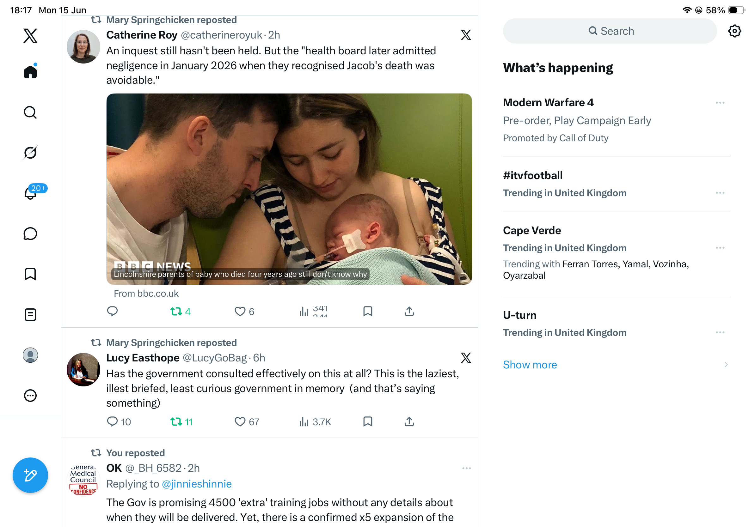Open the More circle menu in sidebar
The image size is (755, 527).
click(30, 395)
